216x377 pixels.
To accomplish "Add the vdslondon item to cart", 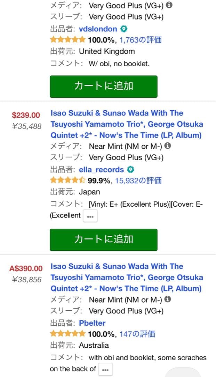I will [104, 86].
